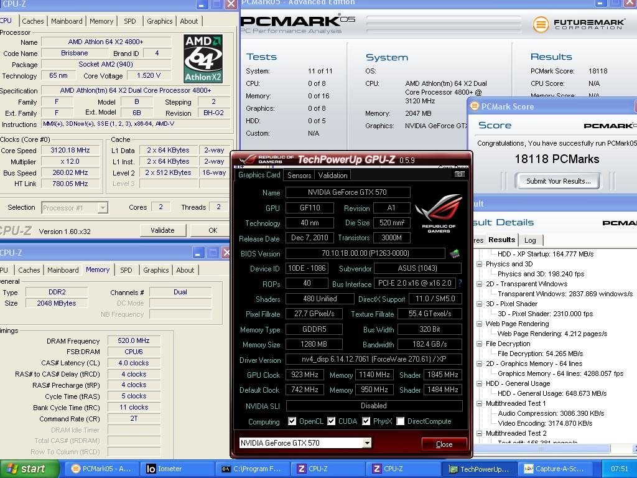The width and height of the screenshot is (637, 478).
Task: Click OK button in CPU-Z
Action: tap(213, 230)
